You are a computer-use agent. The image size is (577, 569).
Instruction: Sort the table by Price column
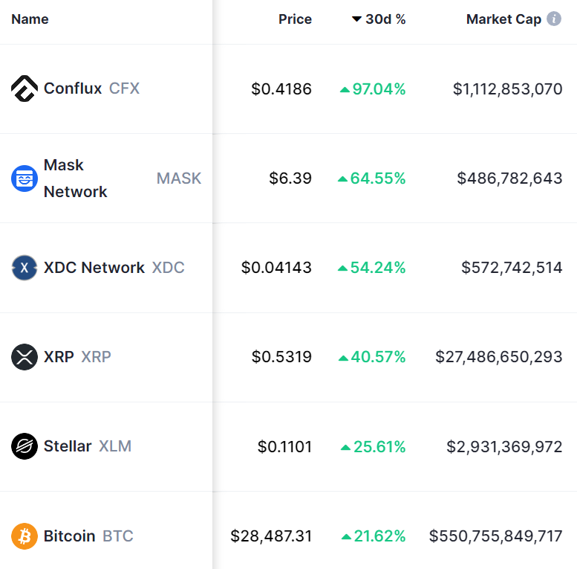(x=295, y=19)
